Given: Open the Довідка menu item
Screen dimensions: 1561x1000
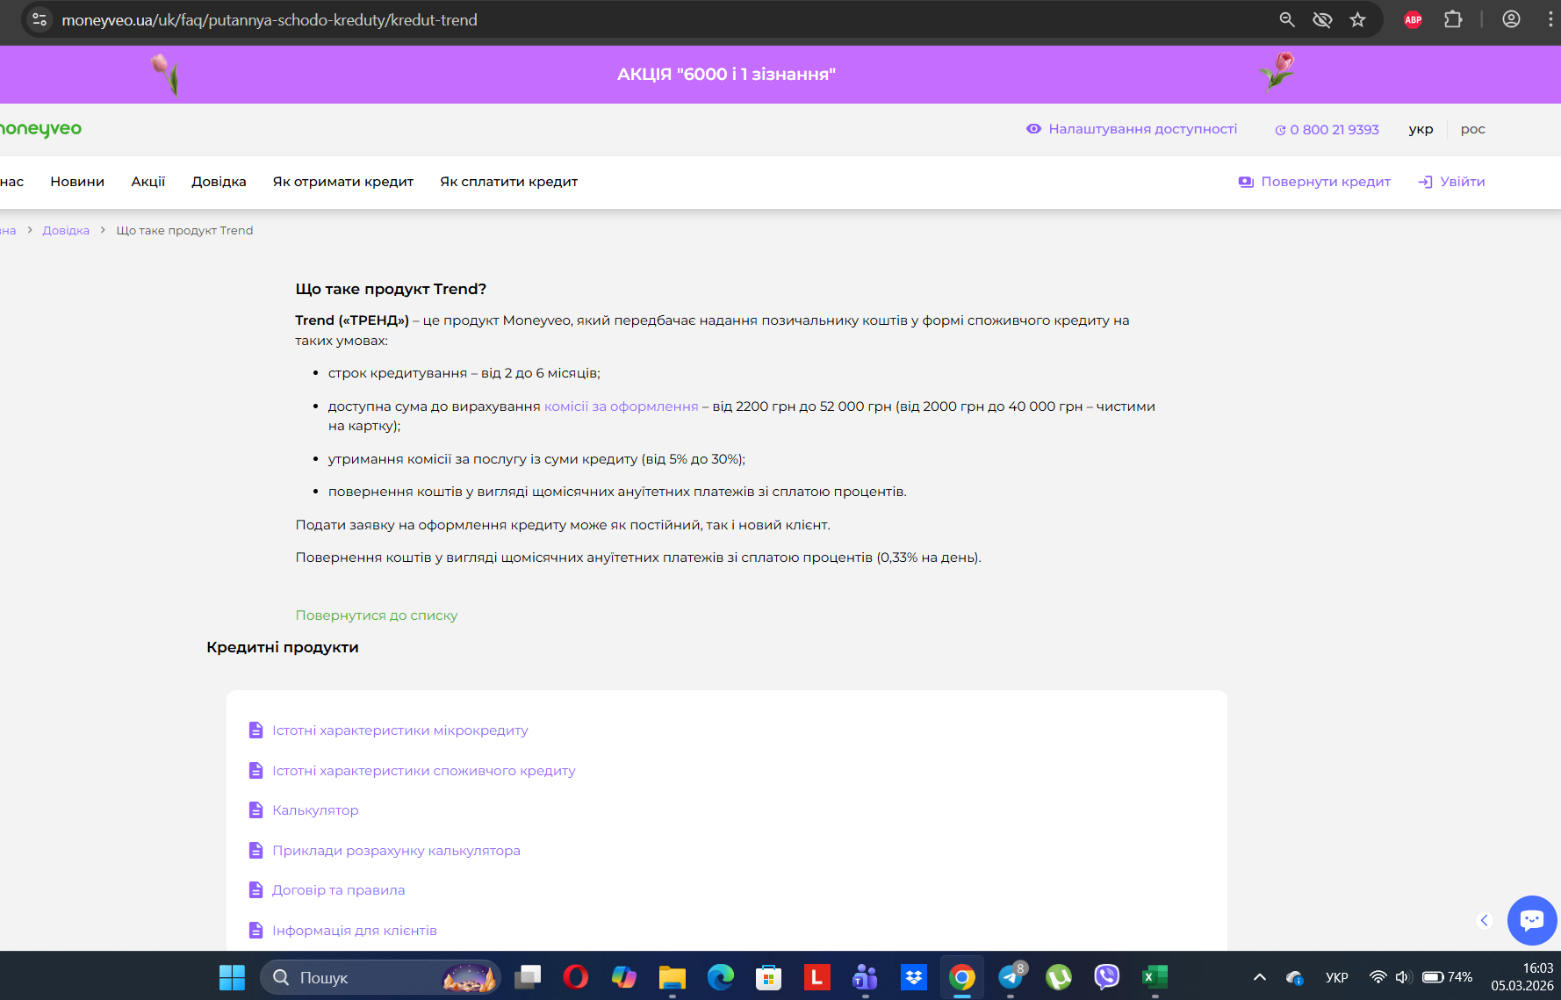Looking at the screenshot, I should [219, 182].
